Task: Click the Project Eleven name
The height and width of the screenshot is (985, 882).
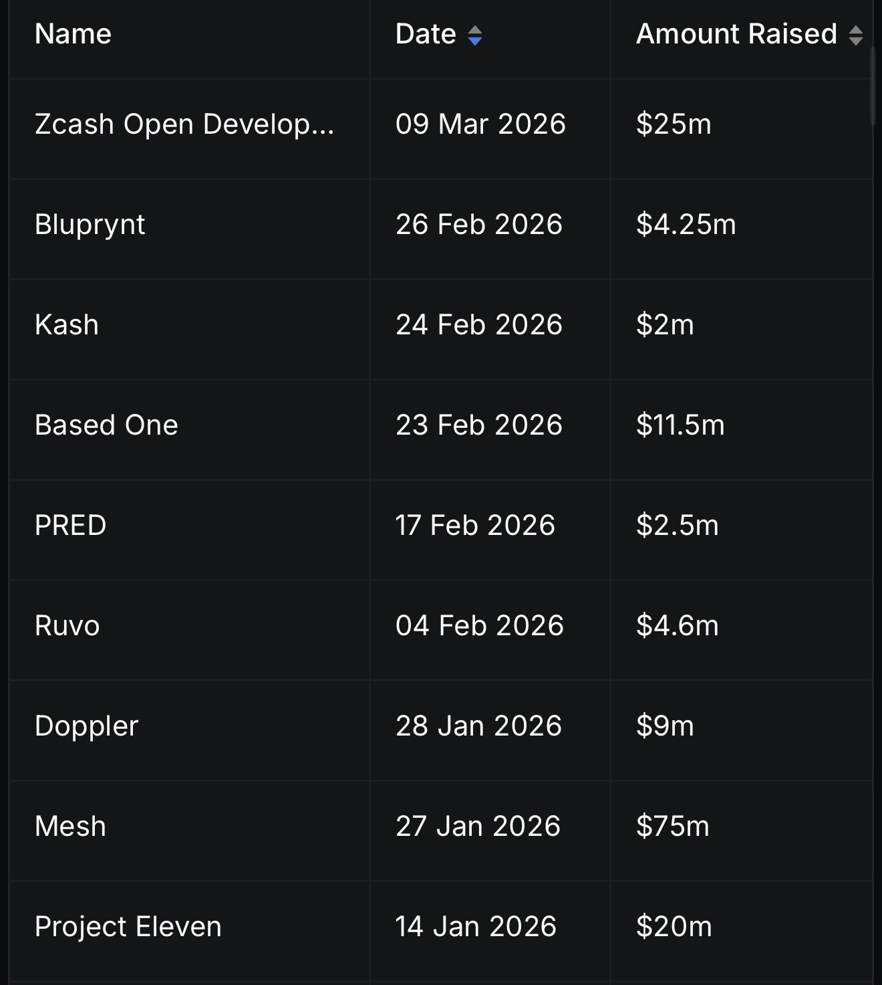Action: (128, 927)
